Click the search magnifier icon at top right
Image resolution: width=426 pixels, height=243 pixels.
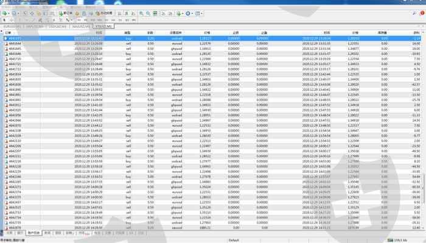pos(414,13)
